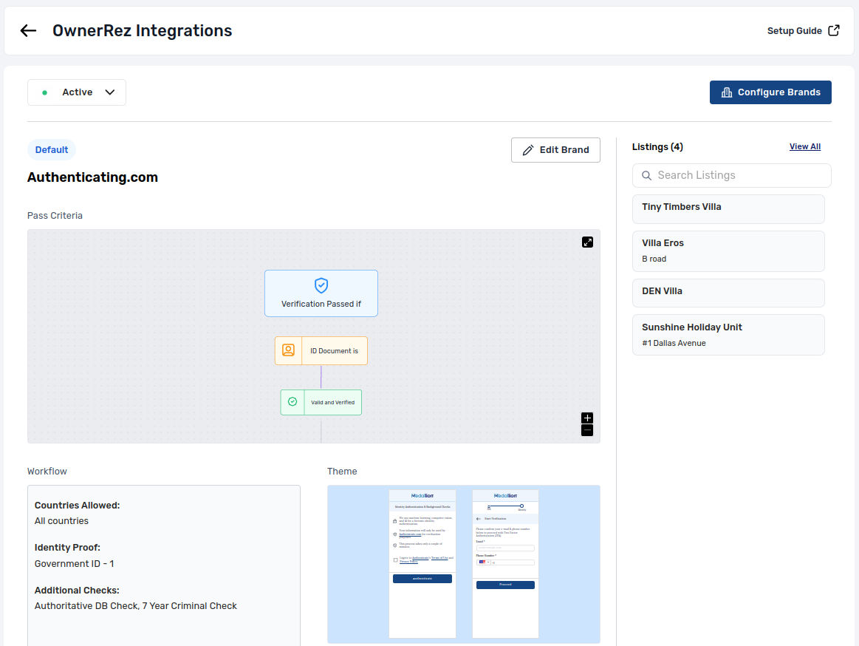Click the shield icon in Verification Passed node
859x646 pixels.
(321, 285)
